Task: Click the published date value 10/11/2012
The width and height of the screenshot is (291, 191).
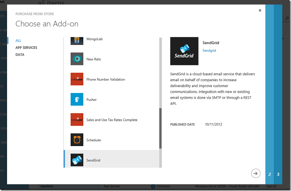Action: (x=213, y=124)
